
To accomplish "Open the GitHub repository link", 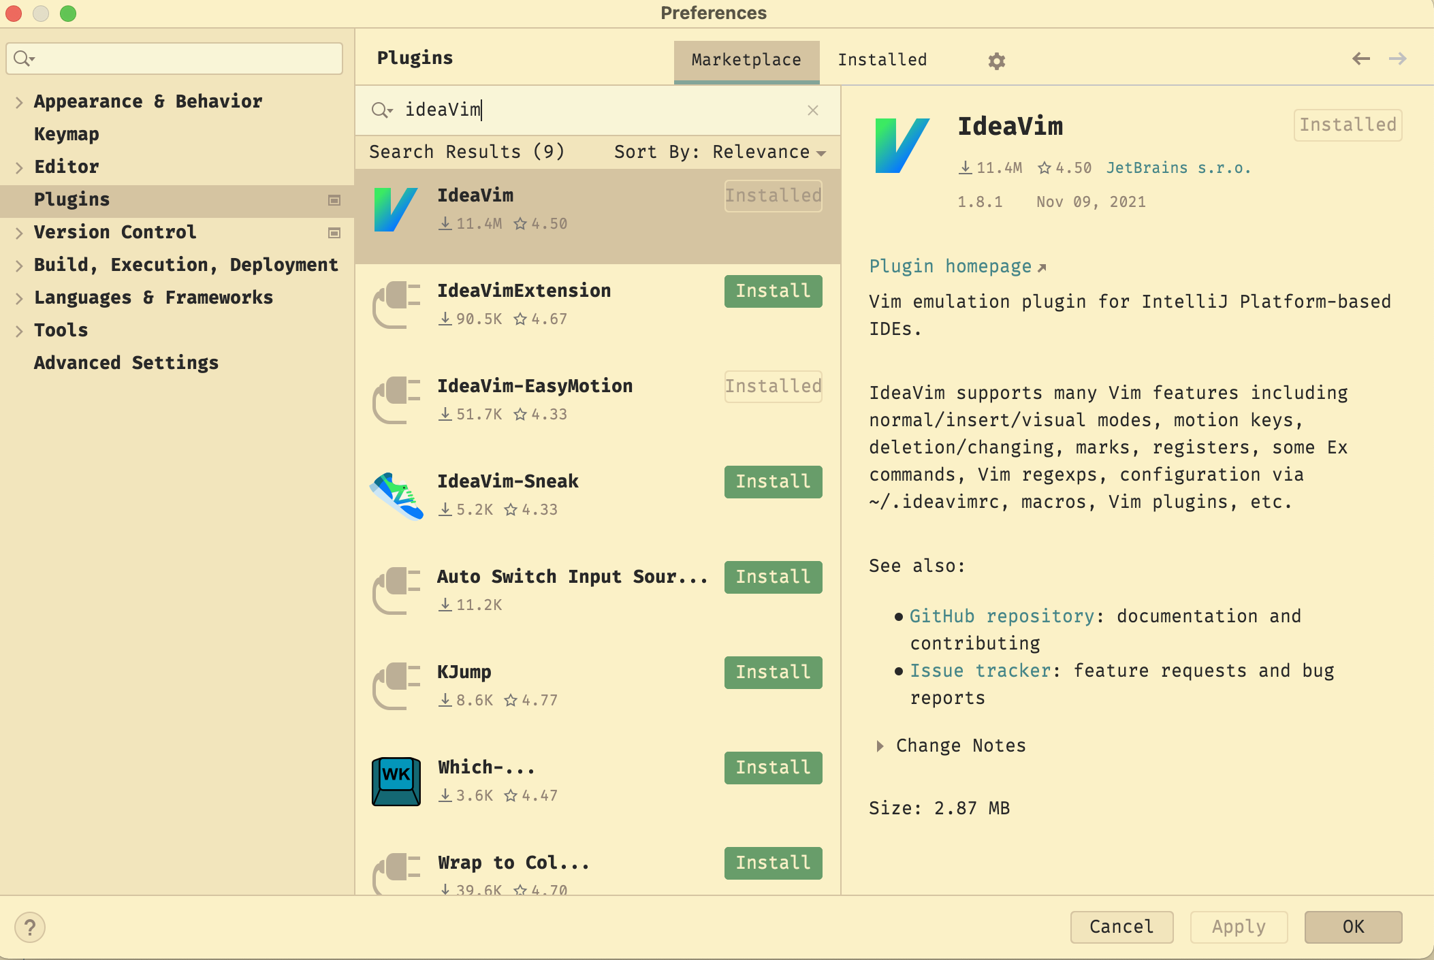I will click(x=1002, y=617).
